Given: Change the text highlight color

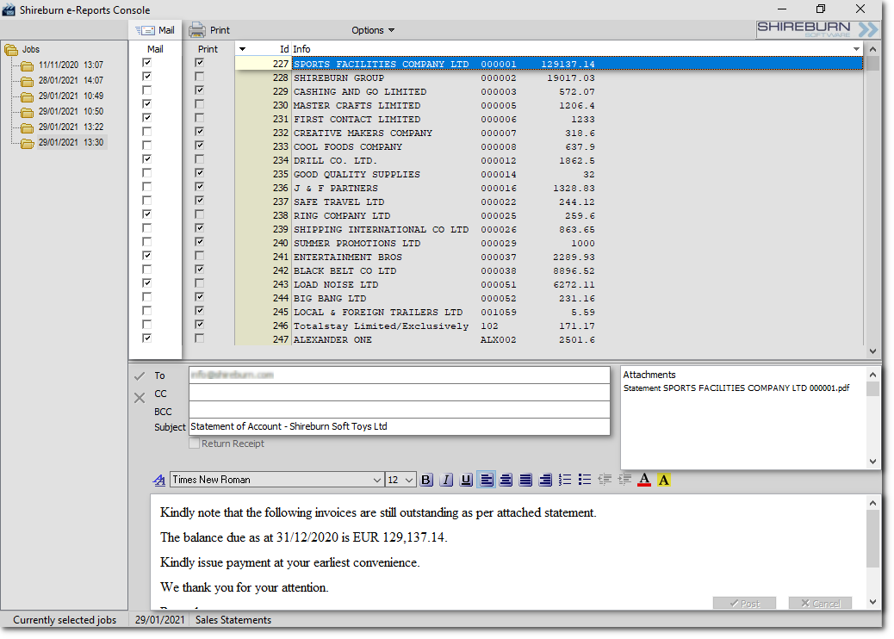Looking at the screenshot, I should [x=664, y=480].
